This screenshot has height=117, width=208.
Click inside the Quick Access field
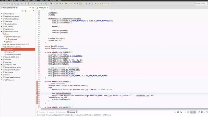[201, 4]
